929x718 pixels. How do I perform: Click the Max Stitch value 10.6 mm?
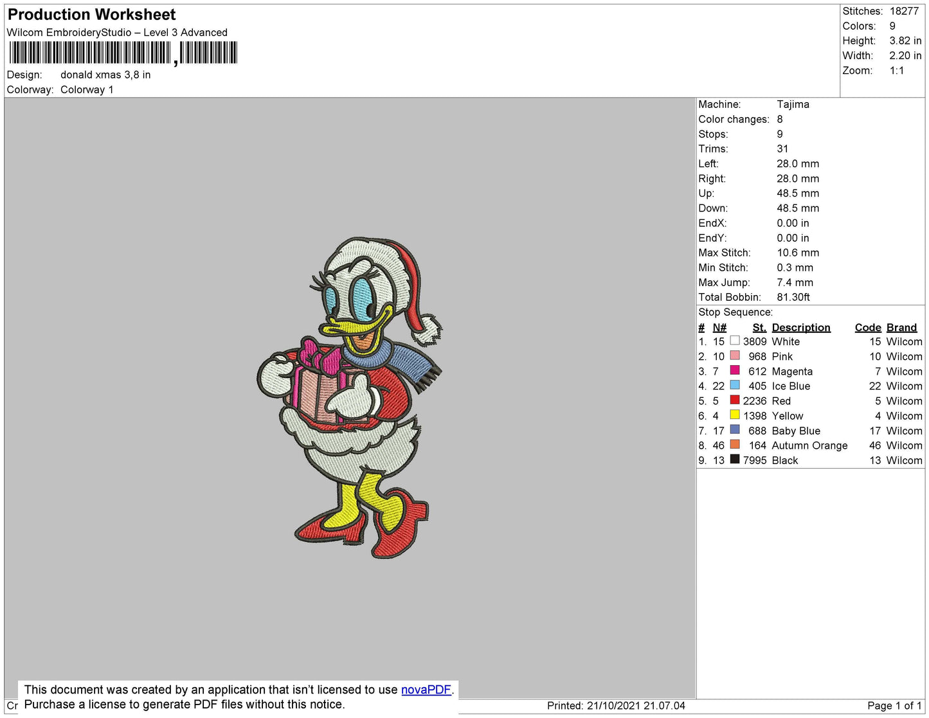point(798,253)
